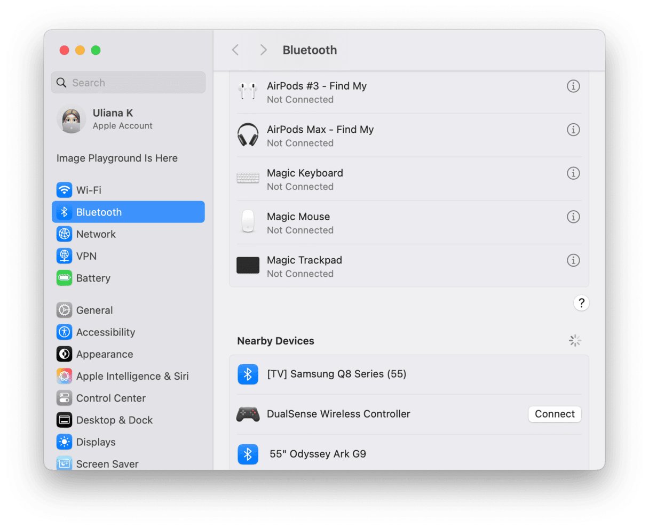Screen dimensions: 649x528
Task: Click the Wi-Fi sidebar icon
Action: (64, 190)
